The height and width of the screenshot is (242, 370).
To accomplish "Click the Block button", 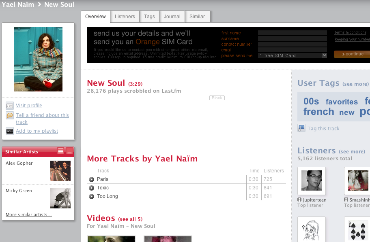I will point(217,98).
